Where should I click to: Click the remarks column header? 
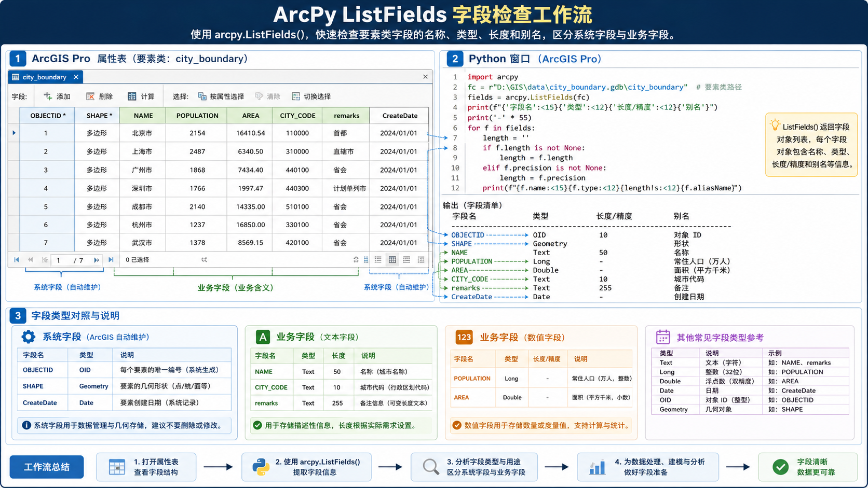point(346,116)
